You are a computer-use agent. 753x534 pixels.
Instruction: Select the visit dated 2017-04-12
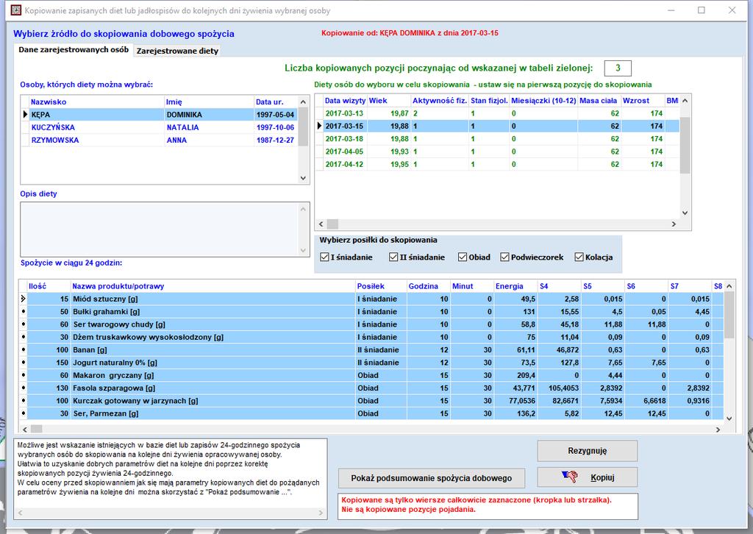click(498, 164)
